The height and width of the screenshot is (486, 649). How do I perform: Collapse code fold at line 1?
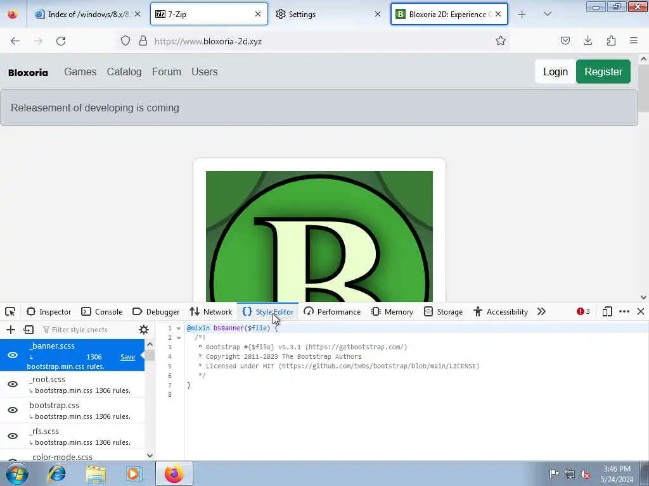179,328
